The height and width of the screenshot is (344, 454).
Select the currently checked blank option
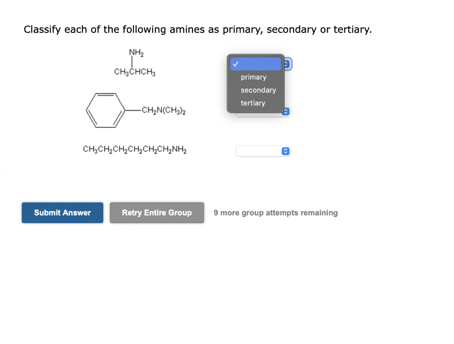point(256,64)
